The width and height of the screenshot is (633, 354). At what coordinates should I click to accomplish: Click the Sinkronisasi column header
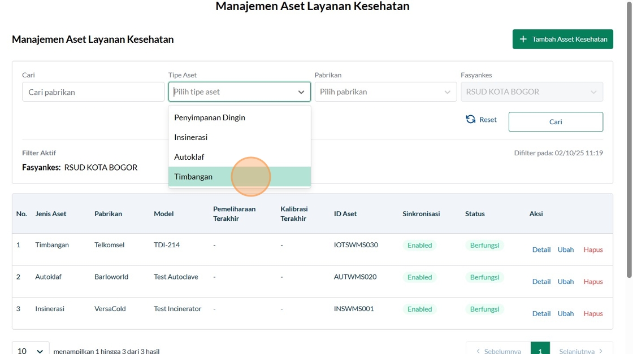pos(421,213)
